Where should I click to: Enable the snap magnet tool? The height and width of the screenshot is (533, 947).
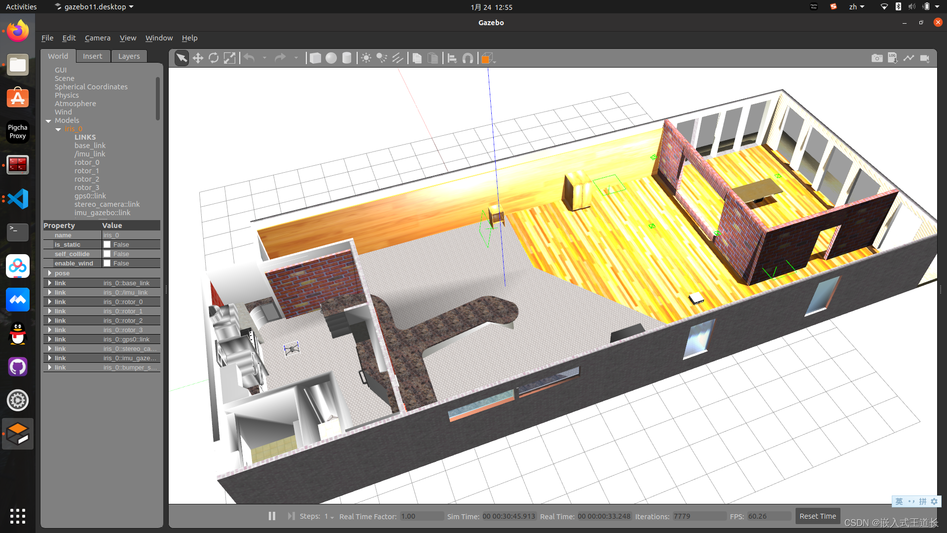tap(468, 58)
